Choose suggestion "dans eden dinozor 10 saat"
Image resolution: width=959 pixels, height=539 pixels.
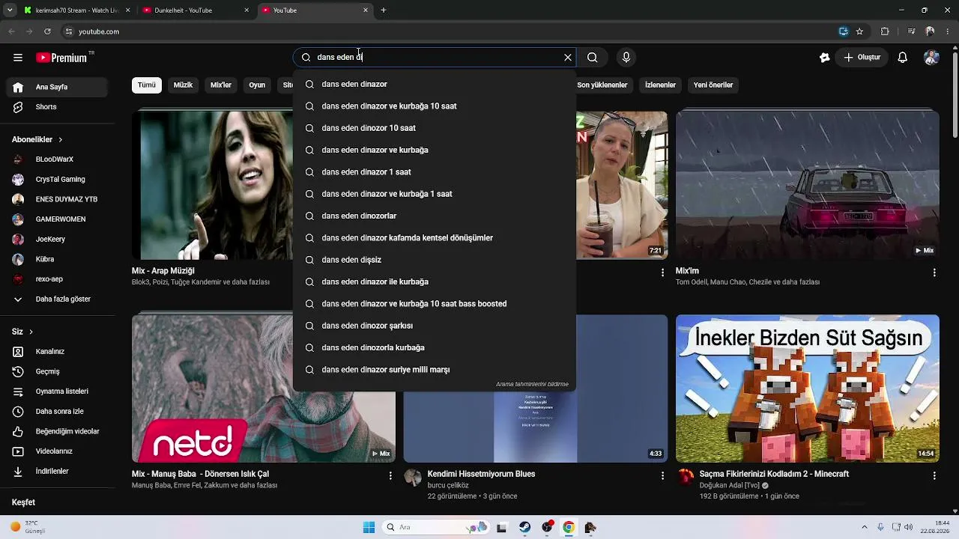point(435,128)
